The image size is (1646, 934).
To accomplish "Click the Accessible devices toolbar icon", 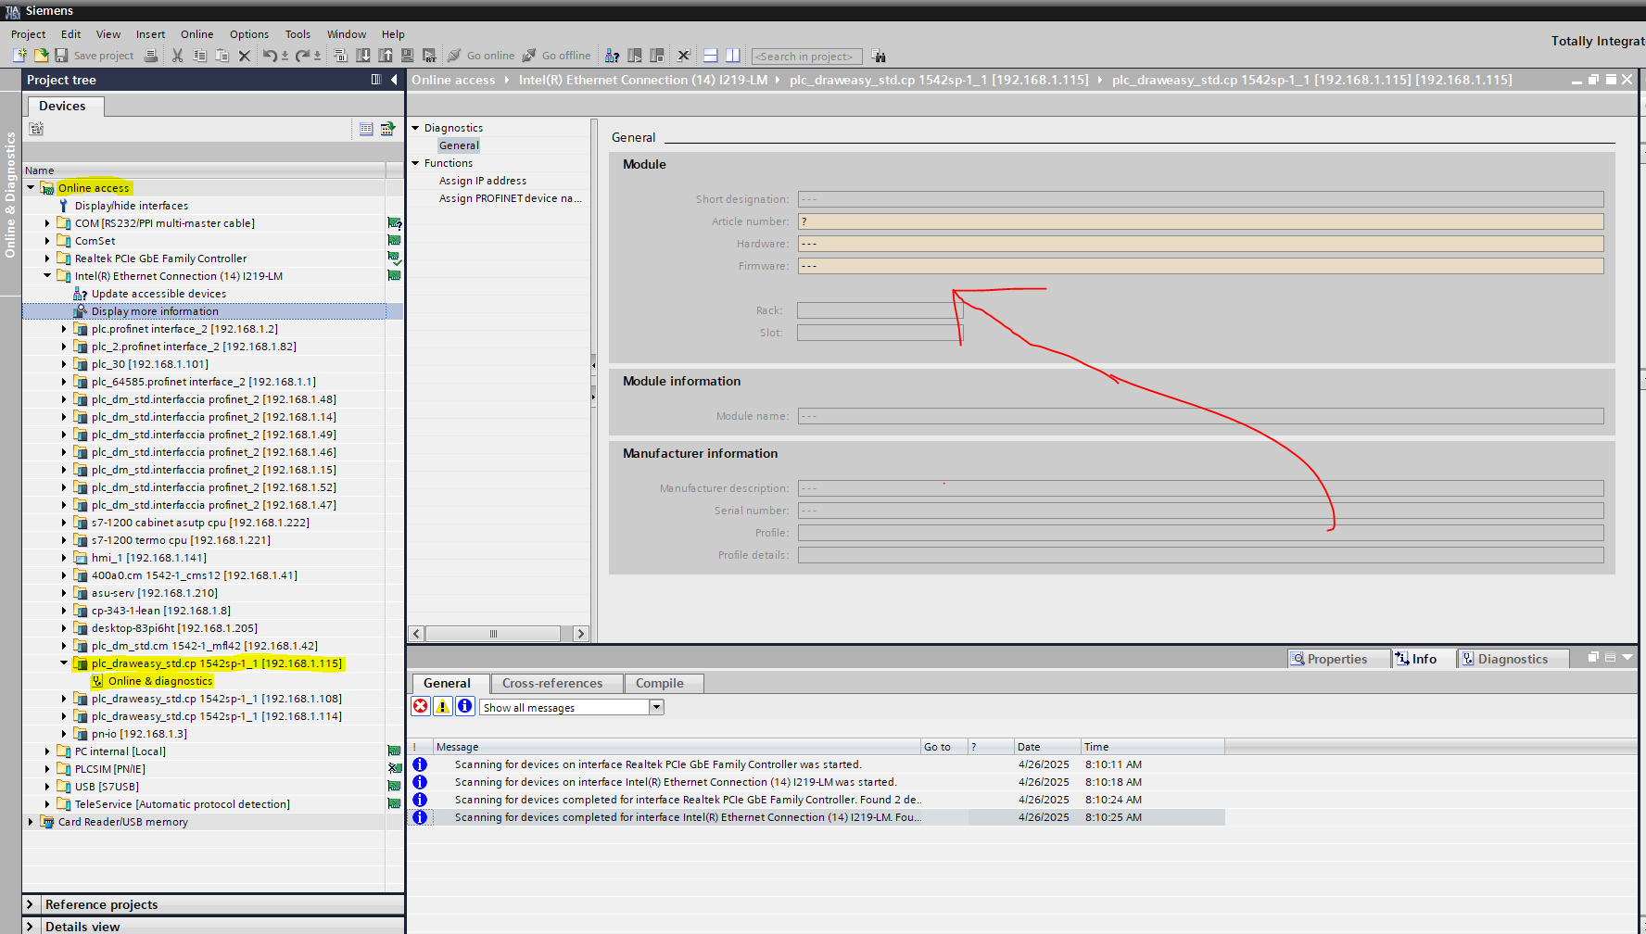I will point(612,56).
